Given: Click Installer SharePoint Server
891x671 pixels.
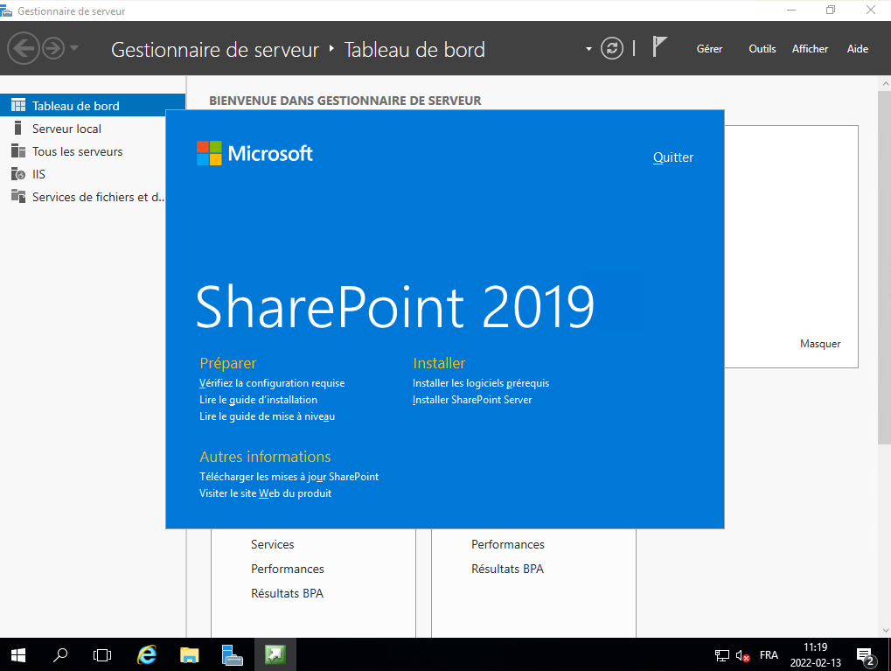Looking at the screenshot, I should 471,400.
